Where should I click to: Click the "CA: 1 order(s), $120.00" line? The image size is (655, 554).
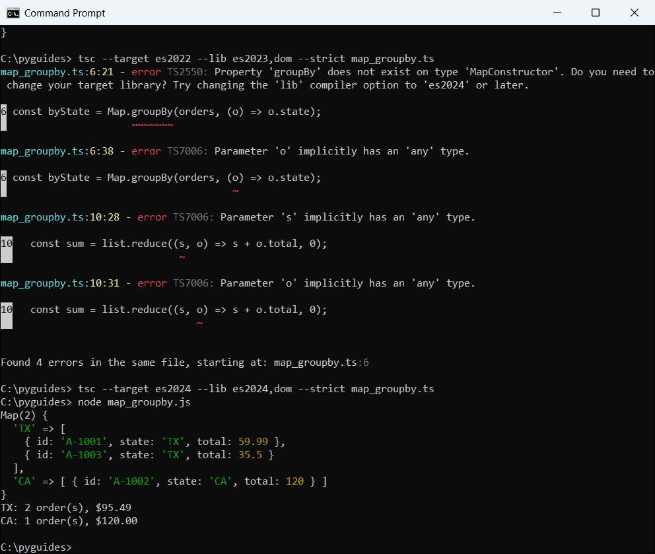69,521
